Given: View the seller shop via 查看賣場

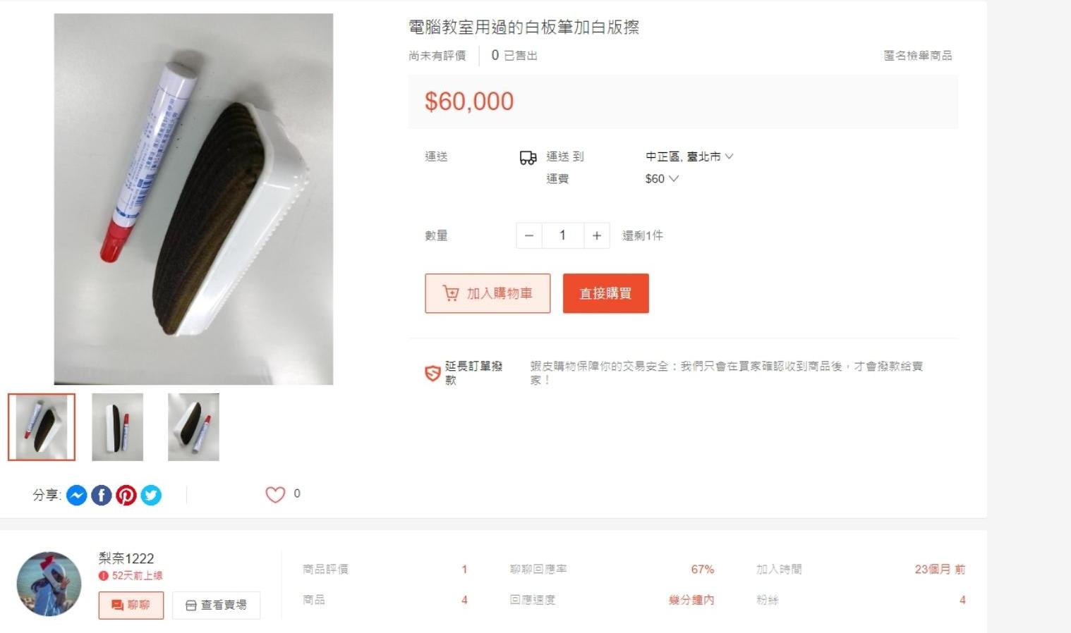Looking at the screenshot, I should coord(217,606).
